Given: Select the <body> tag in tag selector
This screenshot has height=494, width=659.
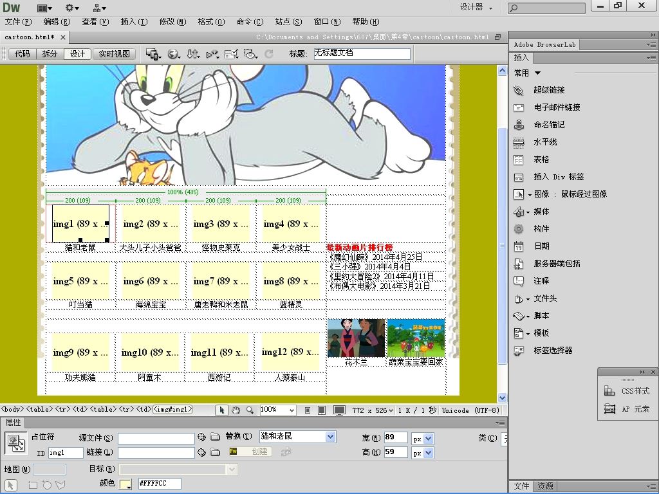Looking at the screenshot, I should point(13,409).
